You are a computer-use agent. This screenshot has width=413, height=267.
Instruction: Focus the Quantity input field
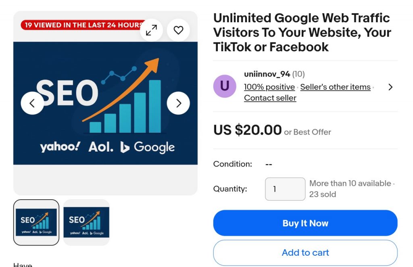[x=285, y=189]
